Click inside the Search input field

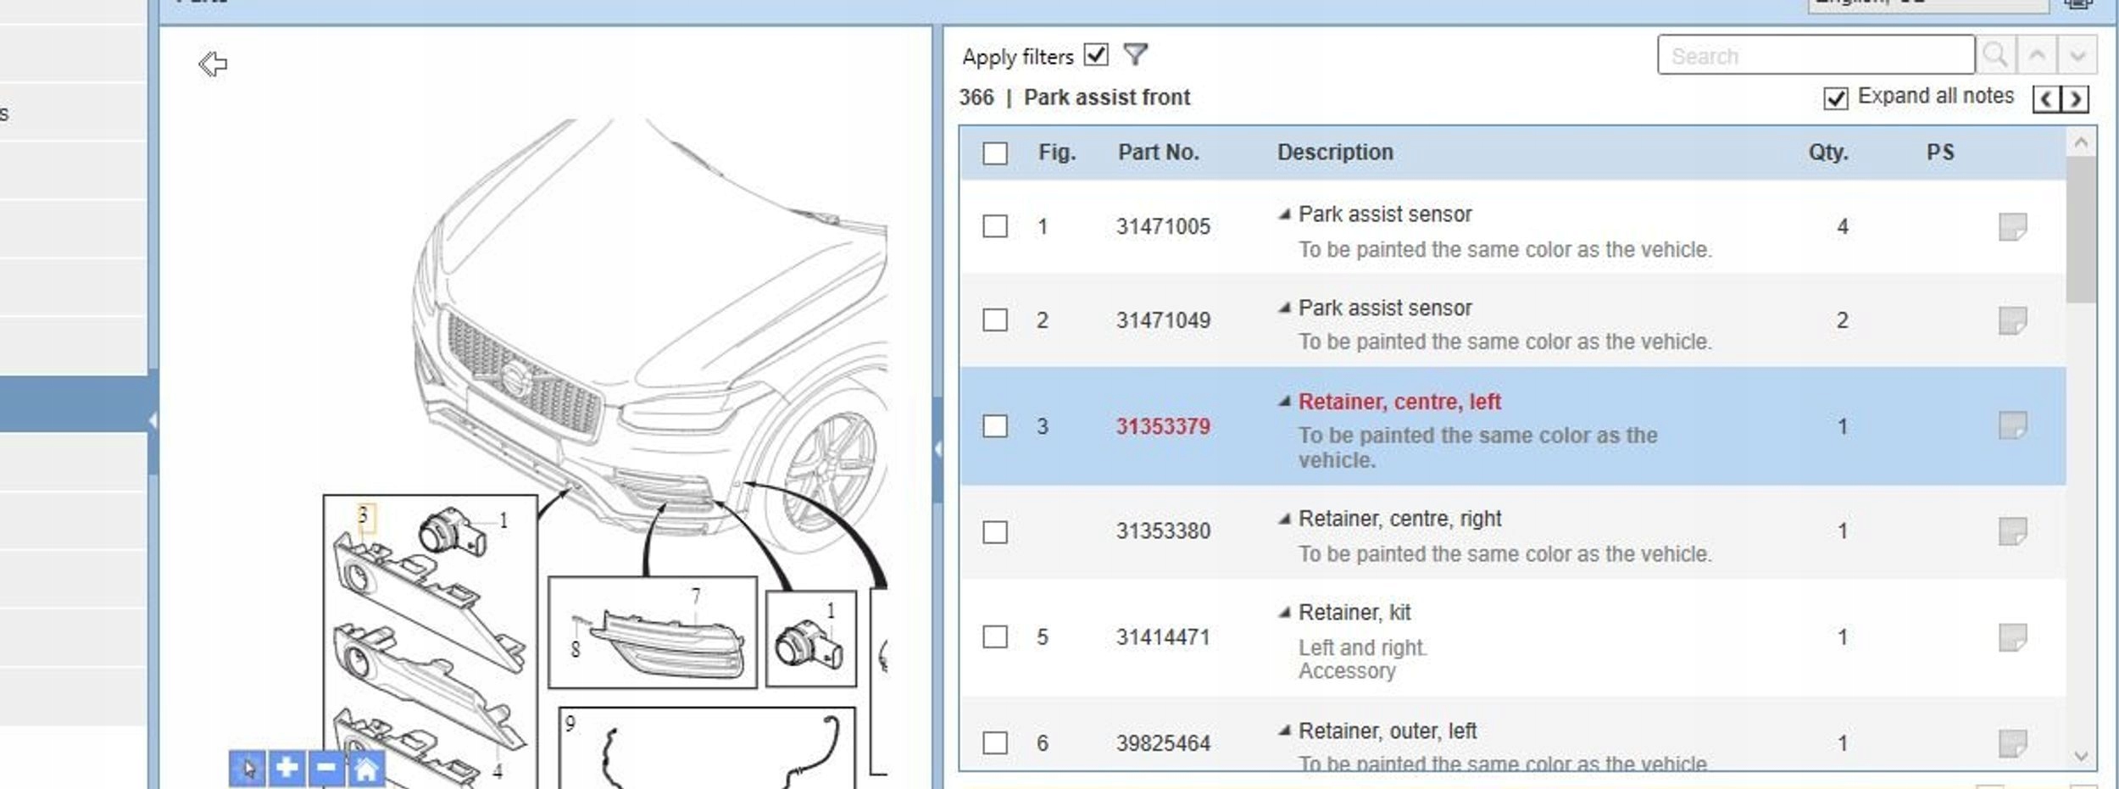[1816, 55]
